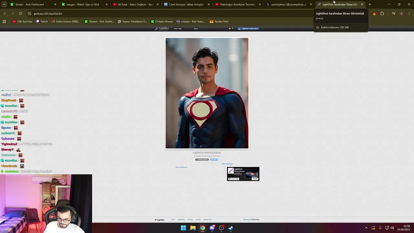Open the Twitch bookmark
This screenshot has width=414, height=233.
[x=42, y=21]
